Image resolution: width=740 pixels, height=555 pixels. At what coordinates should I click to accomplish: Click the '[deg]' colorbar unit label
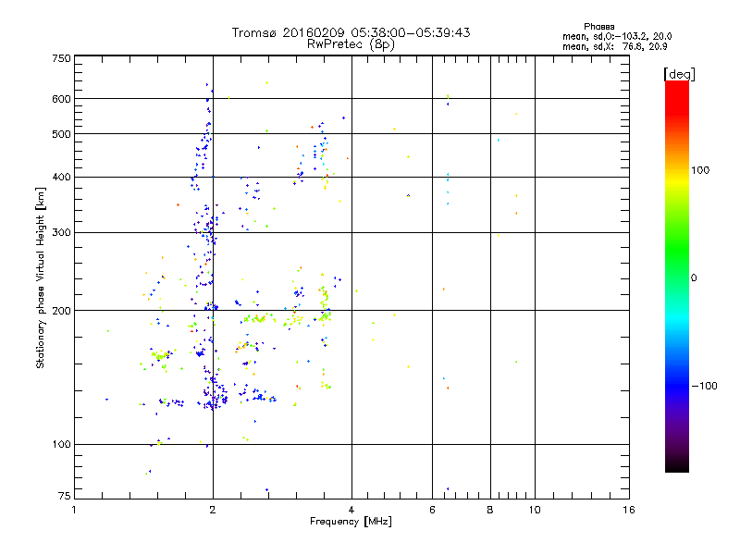(x=679, y=74)
